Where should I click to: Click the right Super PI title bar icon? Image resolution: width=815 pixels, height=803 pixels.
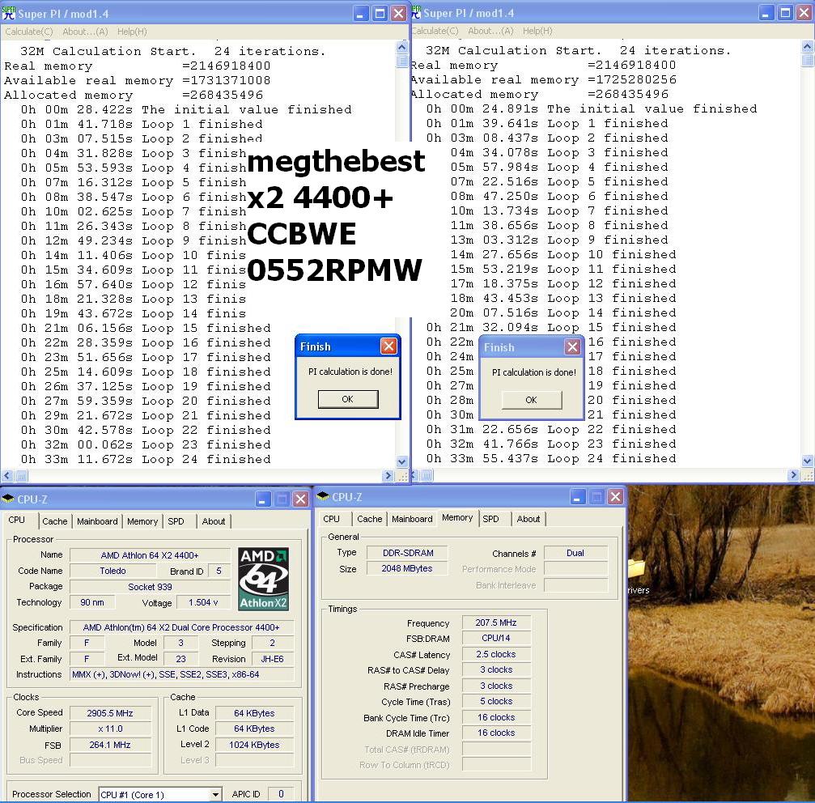pos(416,13)
